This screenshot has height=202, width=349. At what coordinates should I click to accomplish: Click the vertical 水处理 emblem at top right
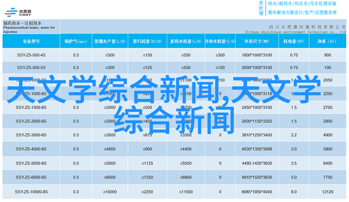click(261, 8)
